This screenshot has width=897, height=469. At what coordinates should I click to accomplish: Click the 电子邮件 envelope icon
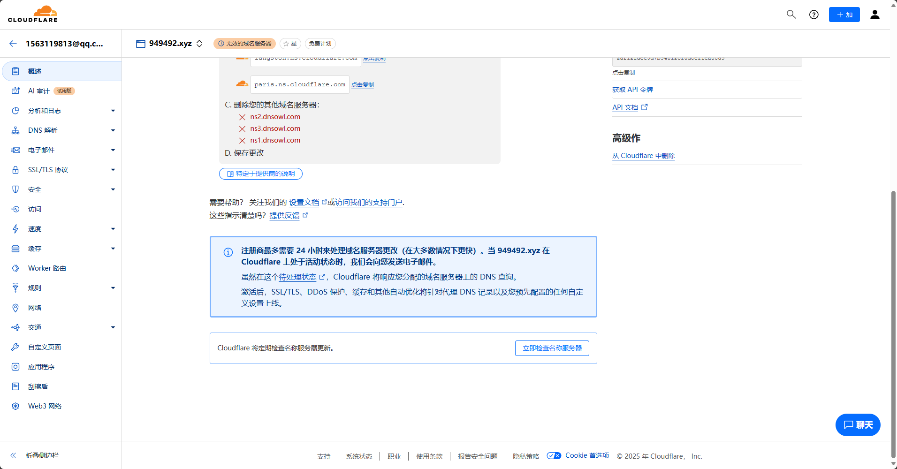pos(15,150)
